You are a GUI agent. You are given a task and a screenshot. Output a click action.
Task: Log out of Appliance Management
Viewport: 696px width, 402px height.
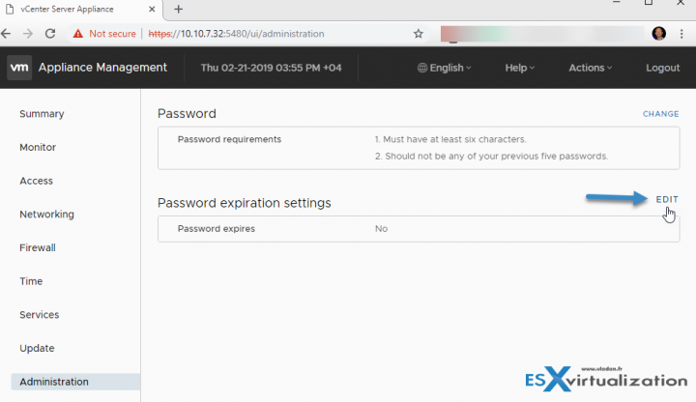click(x=663, y=68)
